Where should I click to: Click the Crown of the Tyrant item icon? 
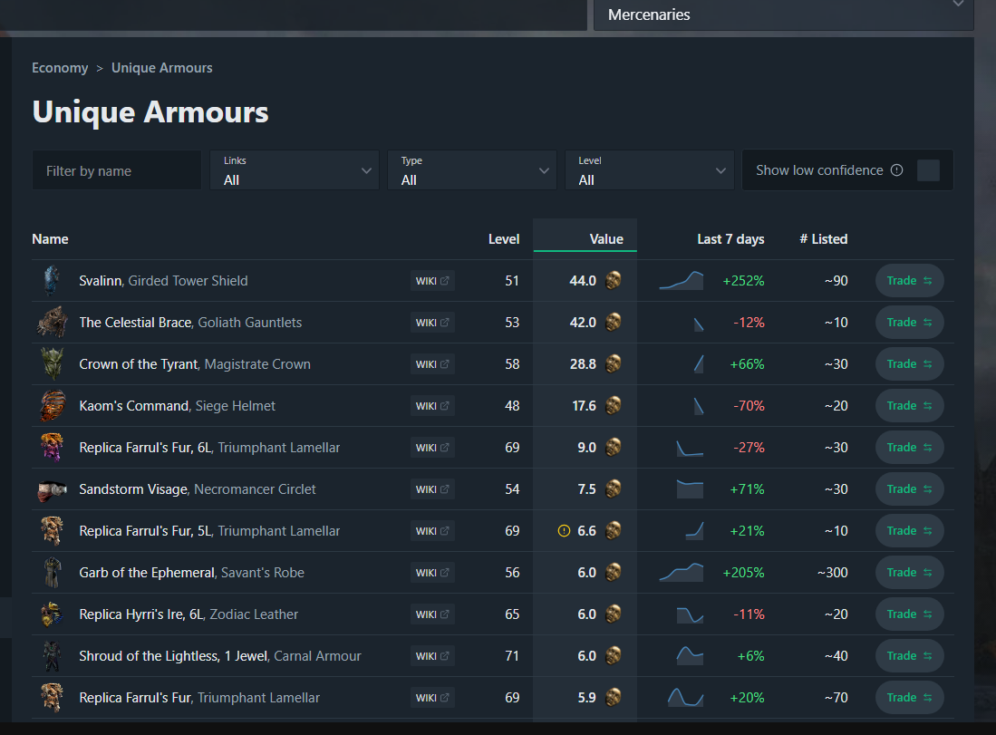[52, 364]
